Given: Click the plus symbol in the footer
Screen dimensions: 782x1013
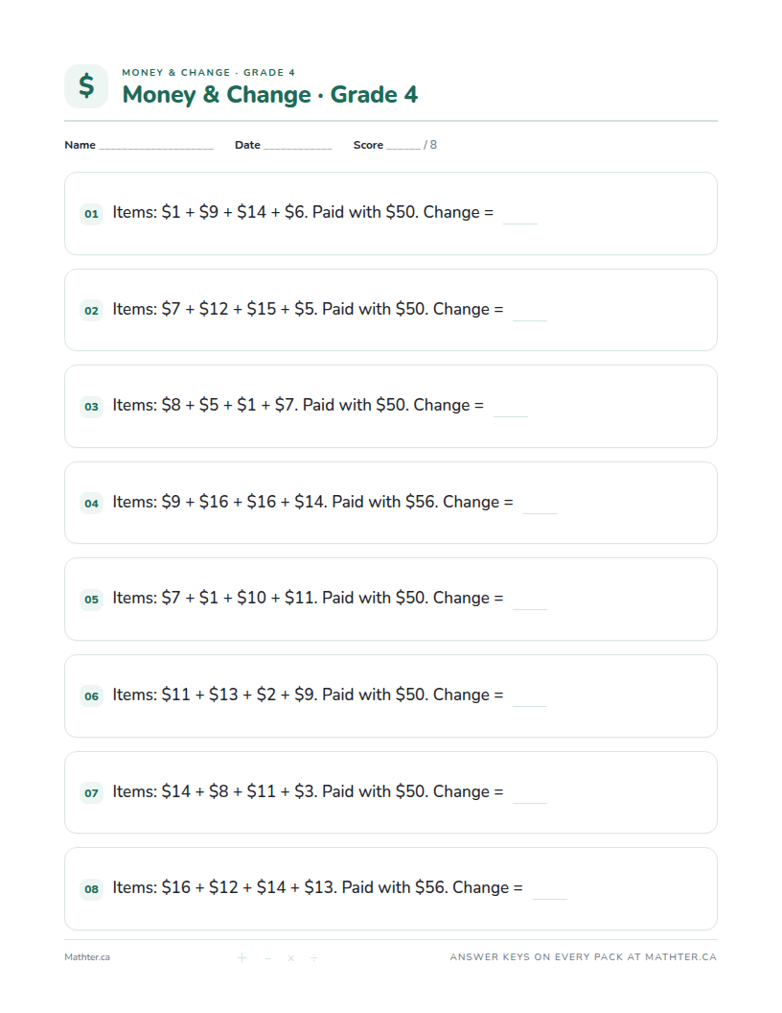Looking at the screenshot, I should coord(241,957).
